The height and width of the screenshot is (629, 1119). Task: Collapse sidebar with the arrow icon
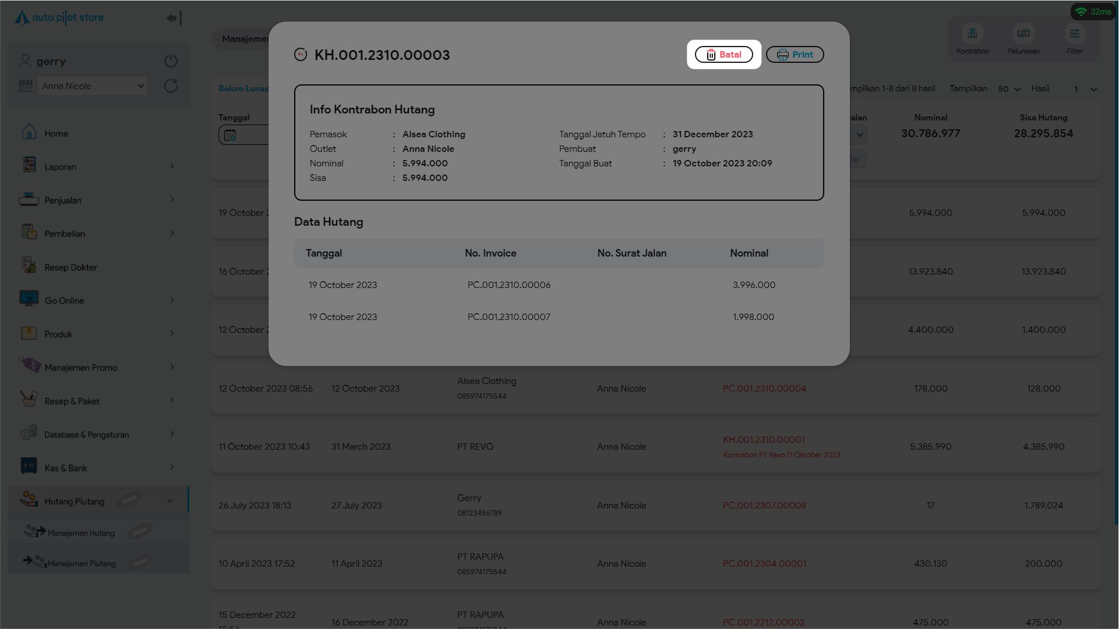174,18
